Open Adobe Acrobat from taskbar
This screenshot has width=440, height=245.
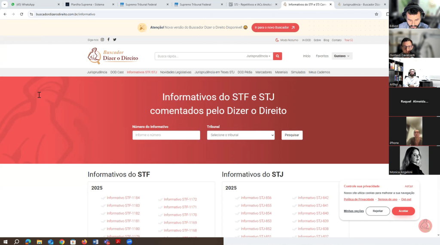(x=118, y=242)
